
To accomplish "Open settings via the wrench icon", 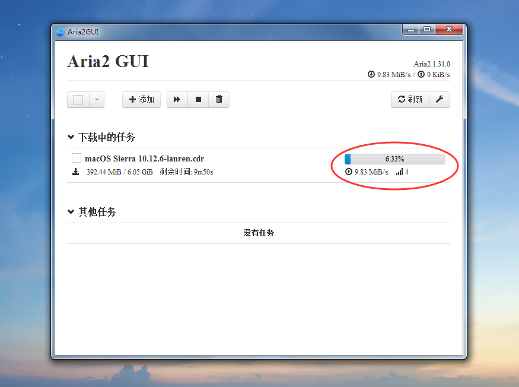I will (x=440, y=99).
